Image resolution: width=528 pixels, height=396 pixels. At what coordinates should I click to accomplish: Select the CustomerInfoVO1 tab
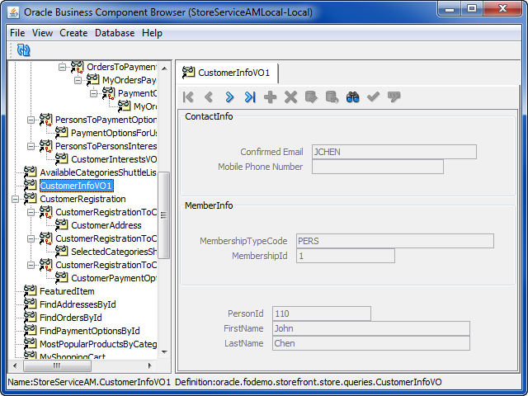pyautogui.click(x=228, y=73)
